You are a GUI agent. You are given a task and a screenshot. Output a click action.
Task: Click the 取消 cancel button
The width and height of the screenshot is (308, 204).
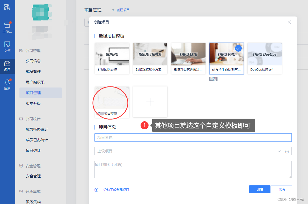pyautogui.click(x=281, y=189)
